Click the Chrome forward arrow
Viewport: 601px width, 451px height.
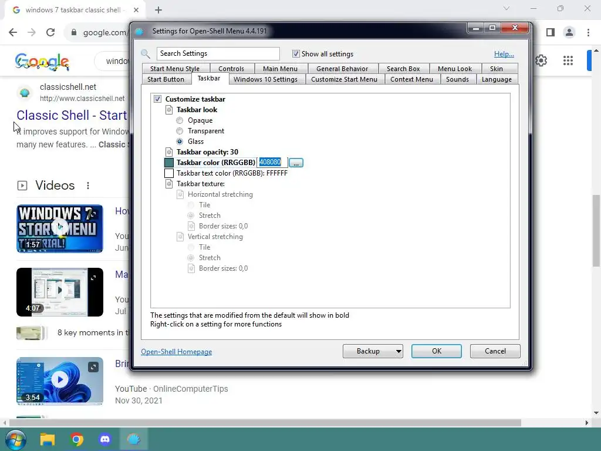tap(32, 32)
